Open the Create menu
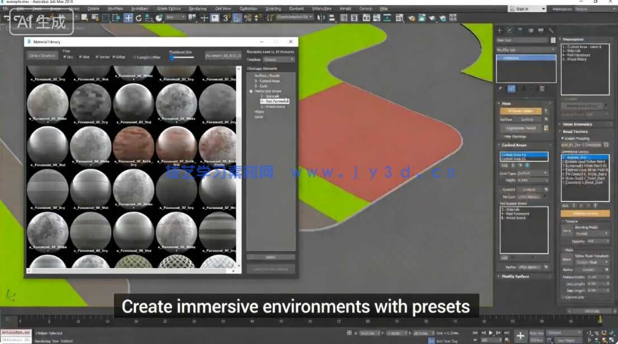 [x=93, y=9]
